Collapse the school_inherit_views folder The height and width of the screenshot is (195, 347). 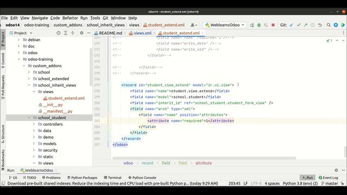29,85
